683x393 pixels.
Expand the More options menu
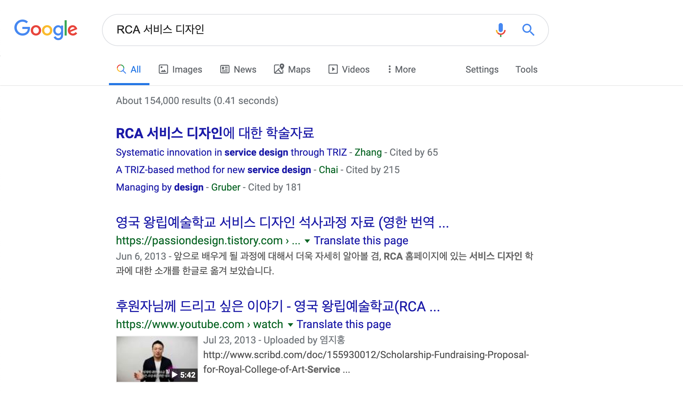(x=402, y=69)
